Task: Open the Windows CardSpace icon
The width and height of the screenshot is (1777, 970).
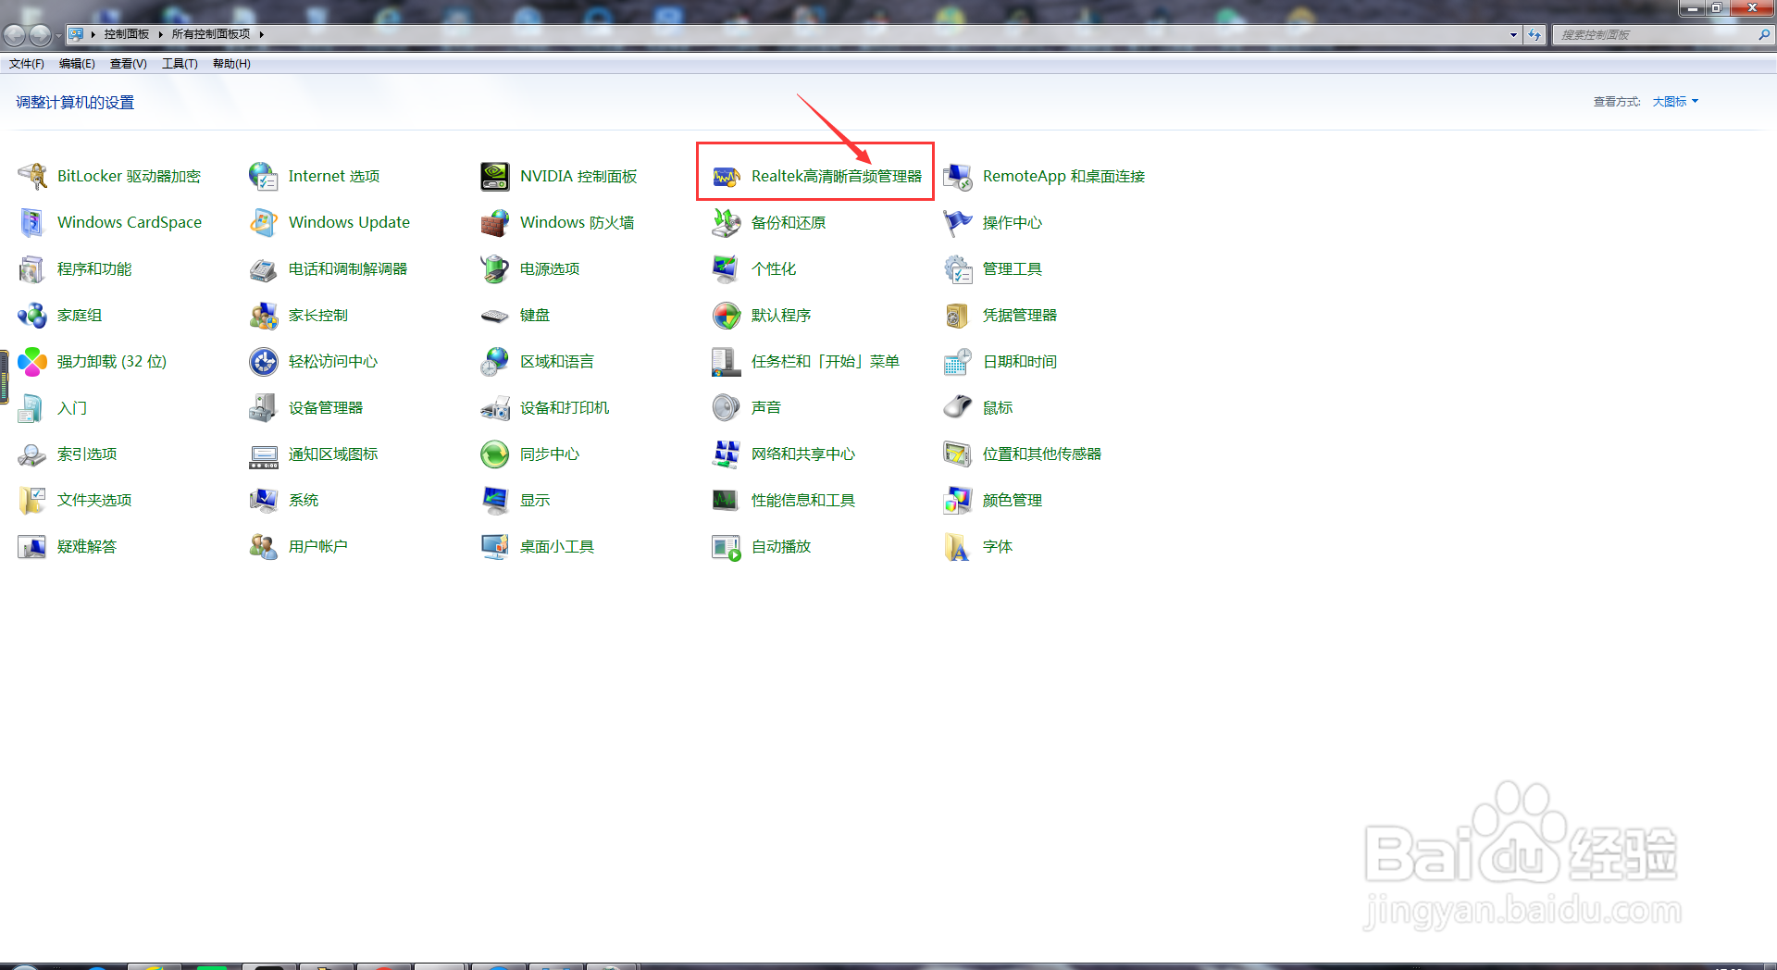Action: (32, 222)
